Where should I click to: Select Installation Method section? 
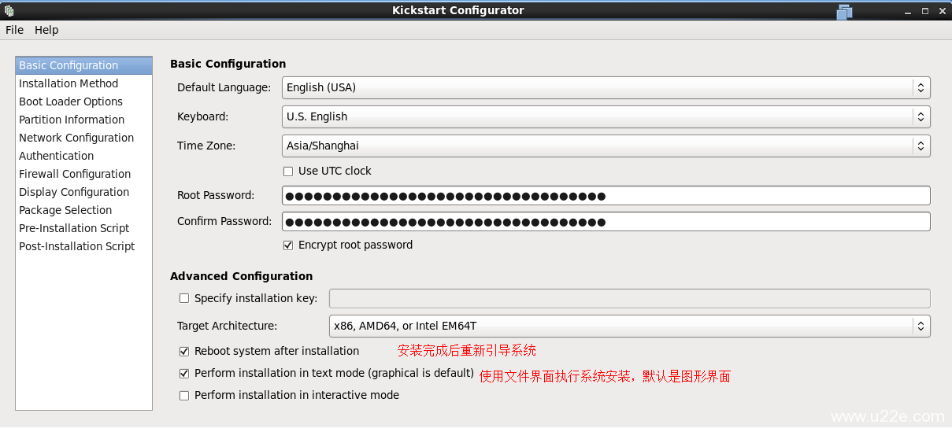pos(83,83)
